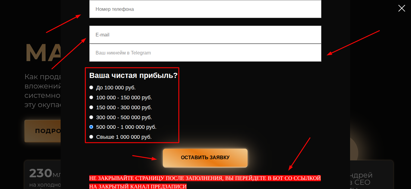This screenshot has width=411, height=189.
Task: Select the 100 000 - 150 000 руб. option
Action: 91,98
